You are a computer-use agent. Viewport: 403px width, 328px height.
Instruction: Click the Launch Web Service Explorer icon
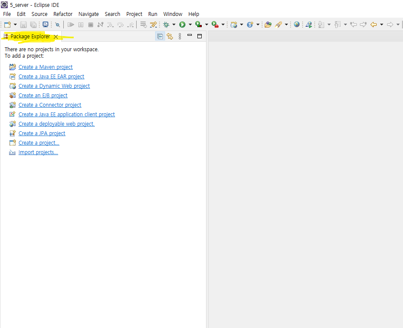tap(309, 25)
